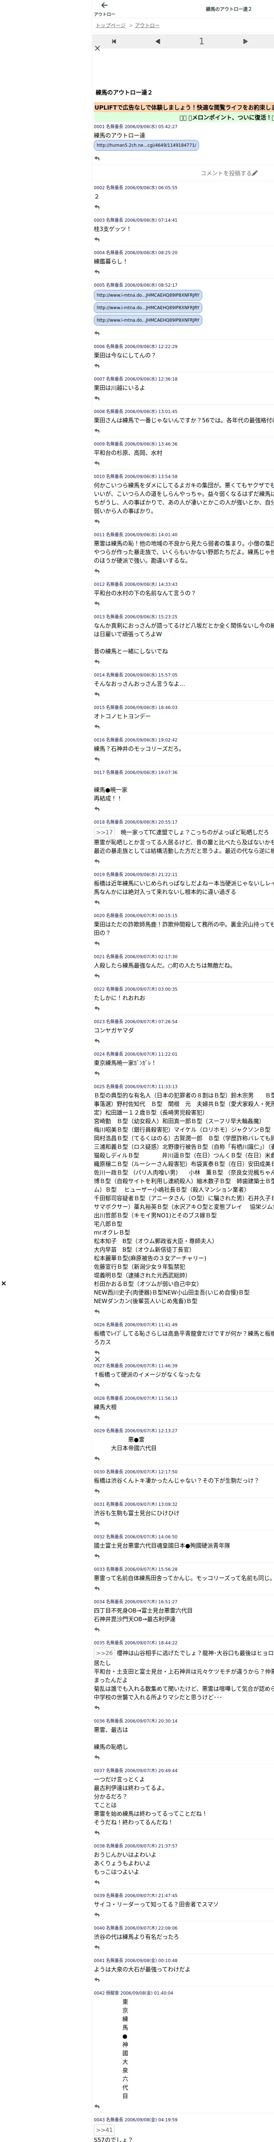Open first i-mtna link in post 0005
Image resolution: width=274 pixels, height=2142 pixels.
tap(148, 295)
